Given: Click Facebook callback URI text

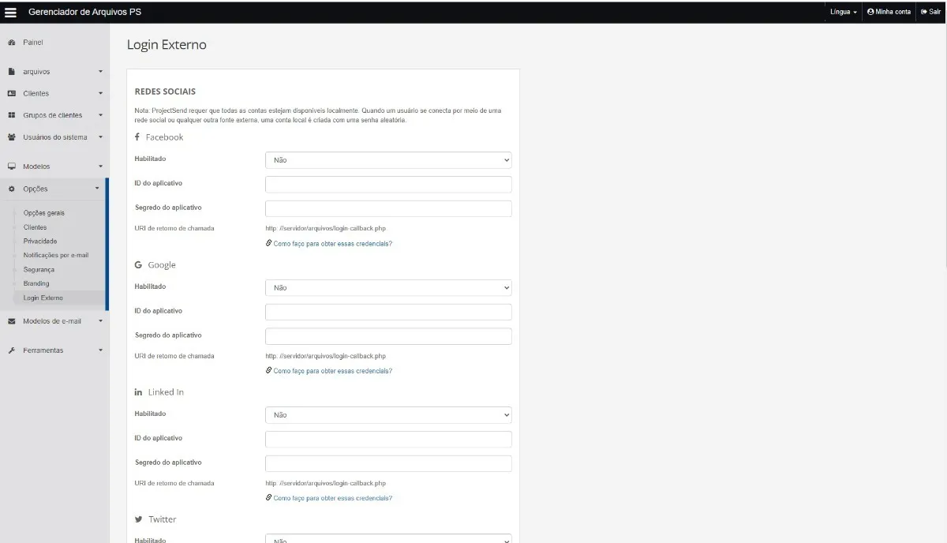Looking at the screenshot, I should [325, 229].
